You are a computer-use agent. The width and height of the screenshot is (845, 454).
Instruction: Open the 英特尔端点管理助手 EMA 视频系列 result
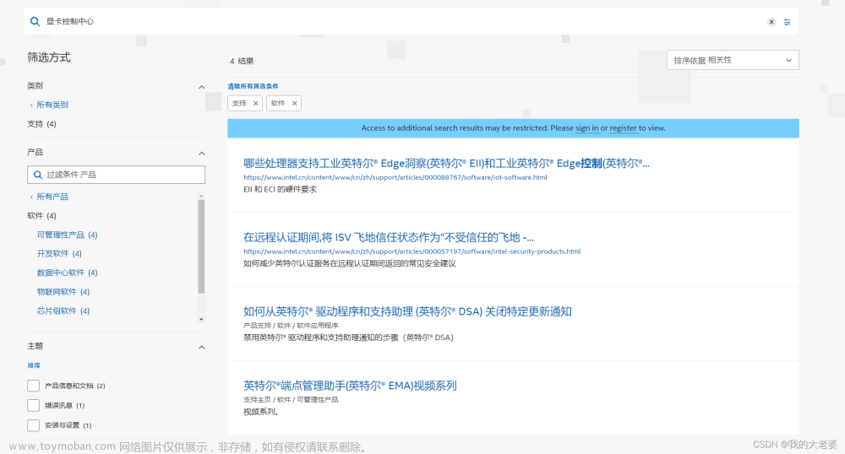[x=350, y=386]
